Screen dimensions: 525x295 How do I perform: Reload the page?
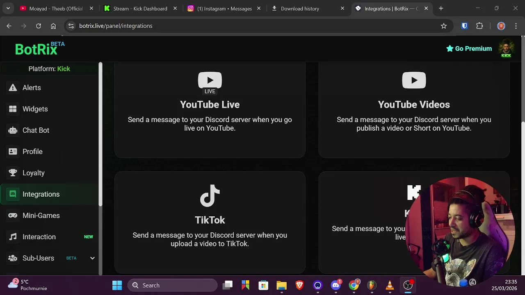point(39,26)
